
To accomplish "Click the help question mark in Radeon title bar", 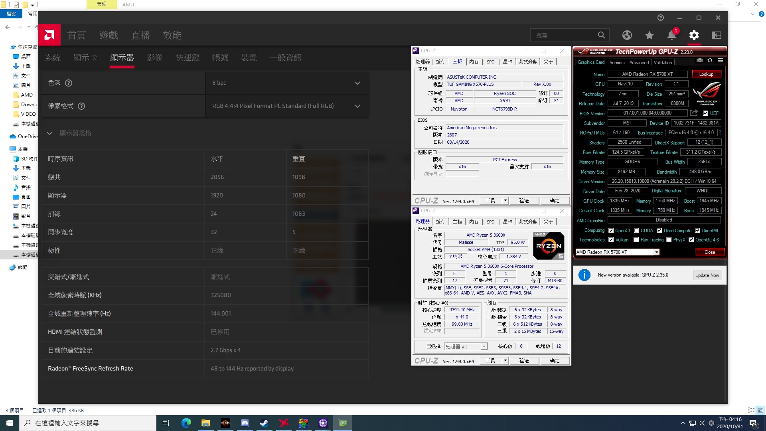I will click(661, 18).
